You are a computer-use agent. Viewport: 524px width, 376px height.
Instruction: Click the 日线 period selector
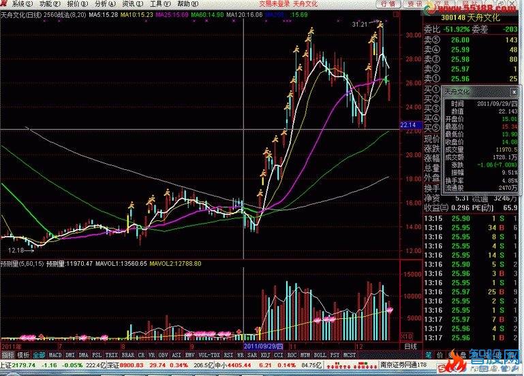pyautogui.click(x=411, y=347)
